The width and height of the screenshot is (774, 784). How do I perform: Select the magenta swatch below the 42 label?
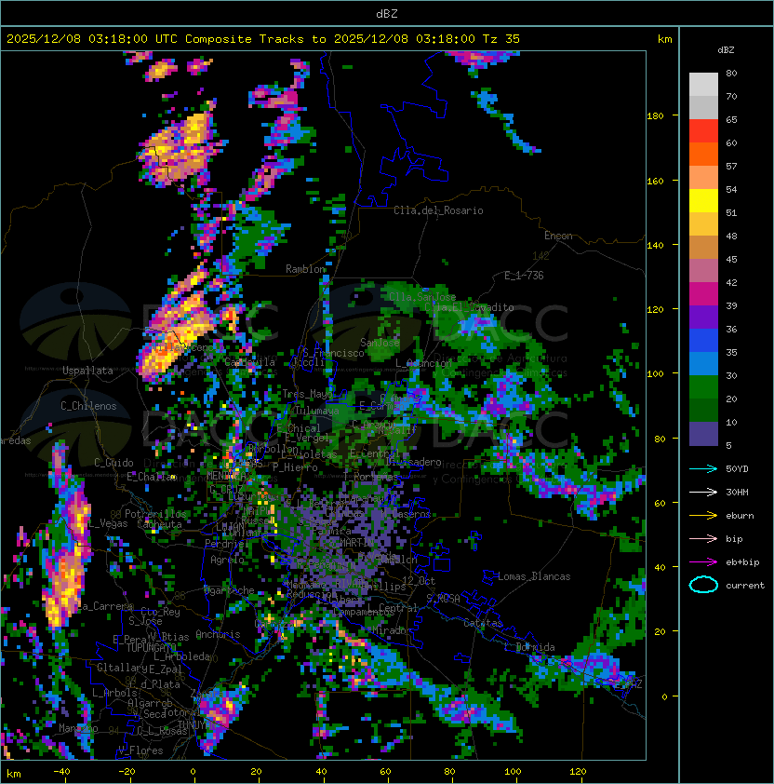click(703, 294)
